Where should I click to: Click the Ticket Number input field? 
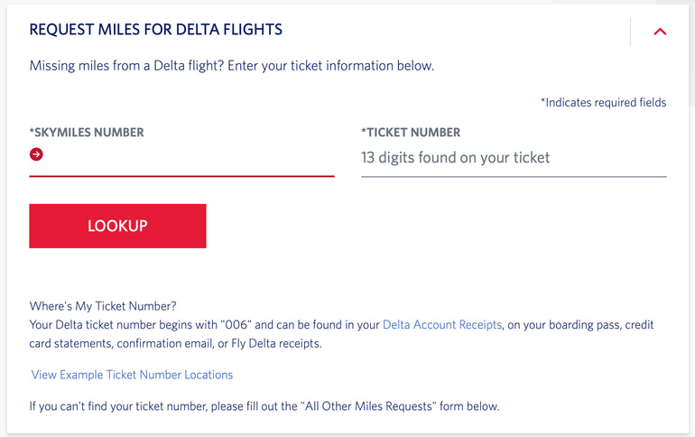[x=513, y=158]
